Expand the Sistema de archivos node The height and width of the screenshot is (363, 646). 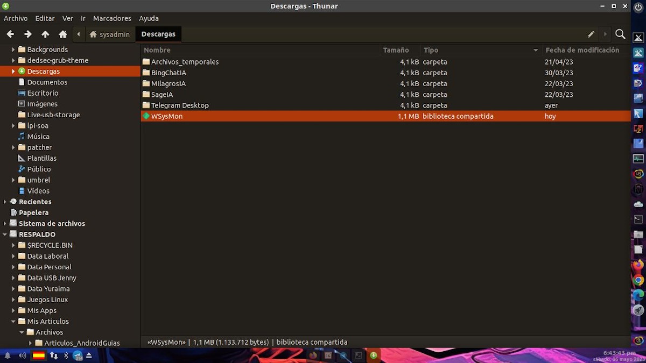5,223
